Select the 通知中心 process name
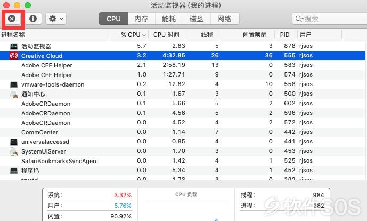367x221 pixels. coord(33,94)
